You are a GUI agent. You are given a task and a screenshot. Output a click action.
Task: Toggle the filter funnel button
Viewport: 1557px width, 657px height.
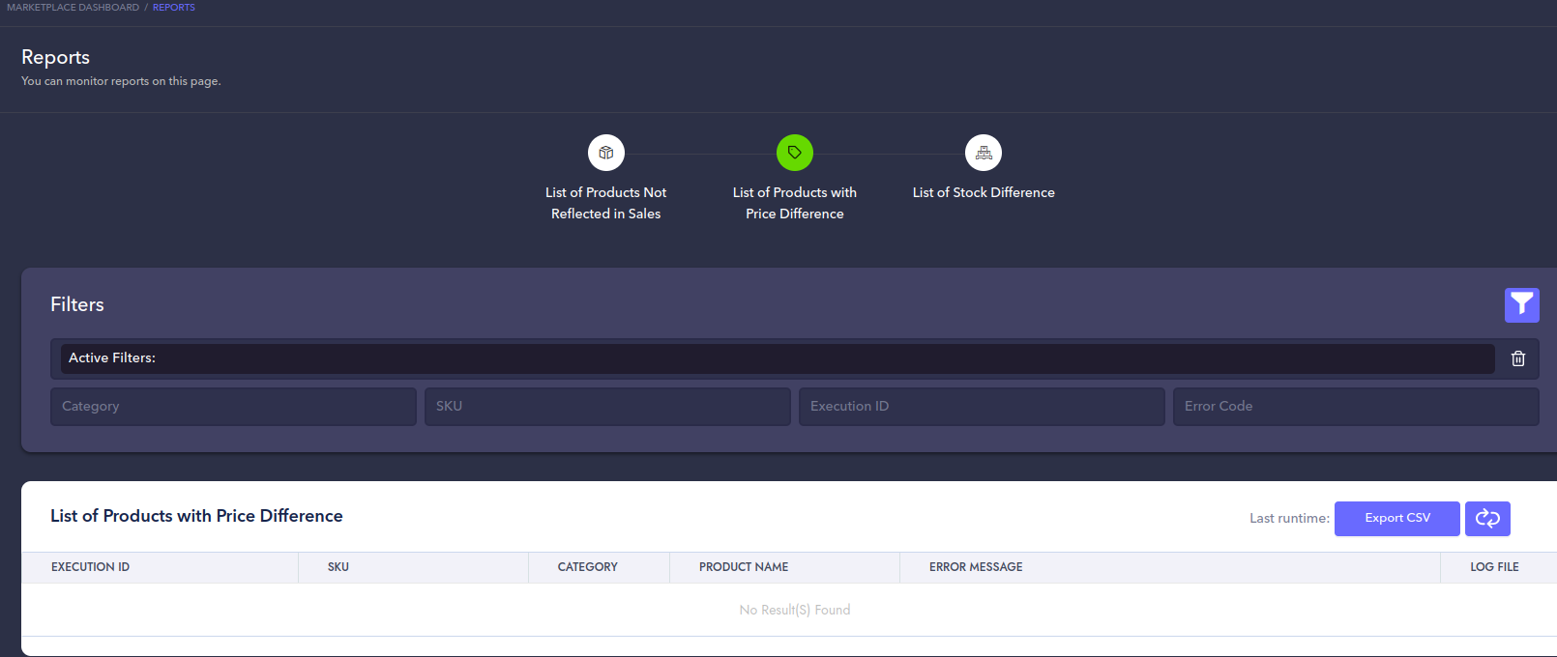[1521, 305]
